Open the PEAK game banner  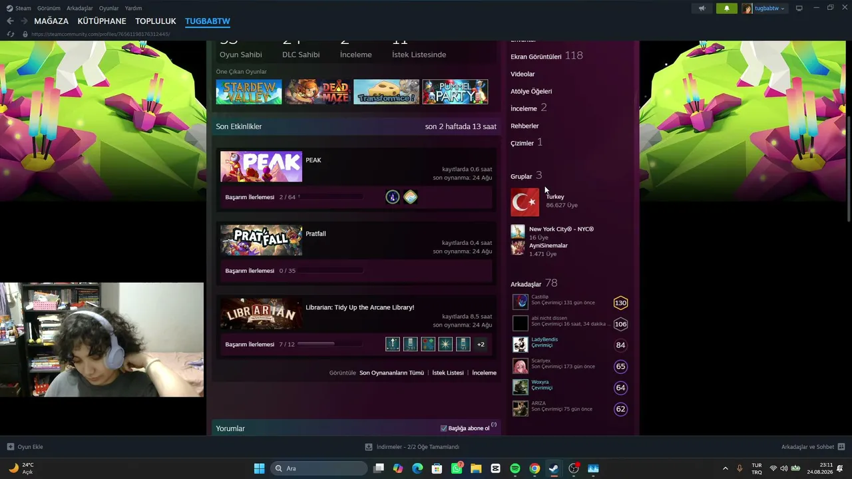pos(261,166)
